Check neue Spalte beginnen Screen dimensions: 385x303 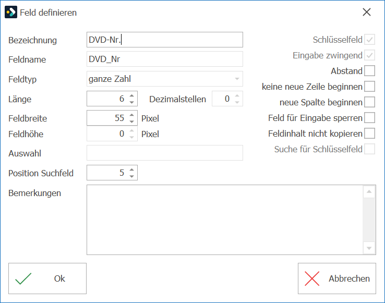(x=369, y=102)
